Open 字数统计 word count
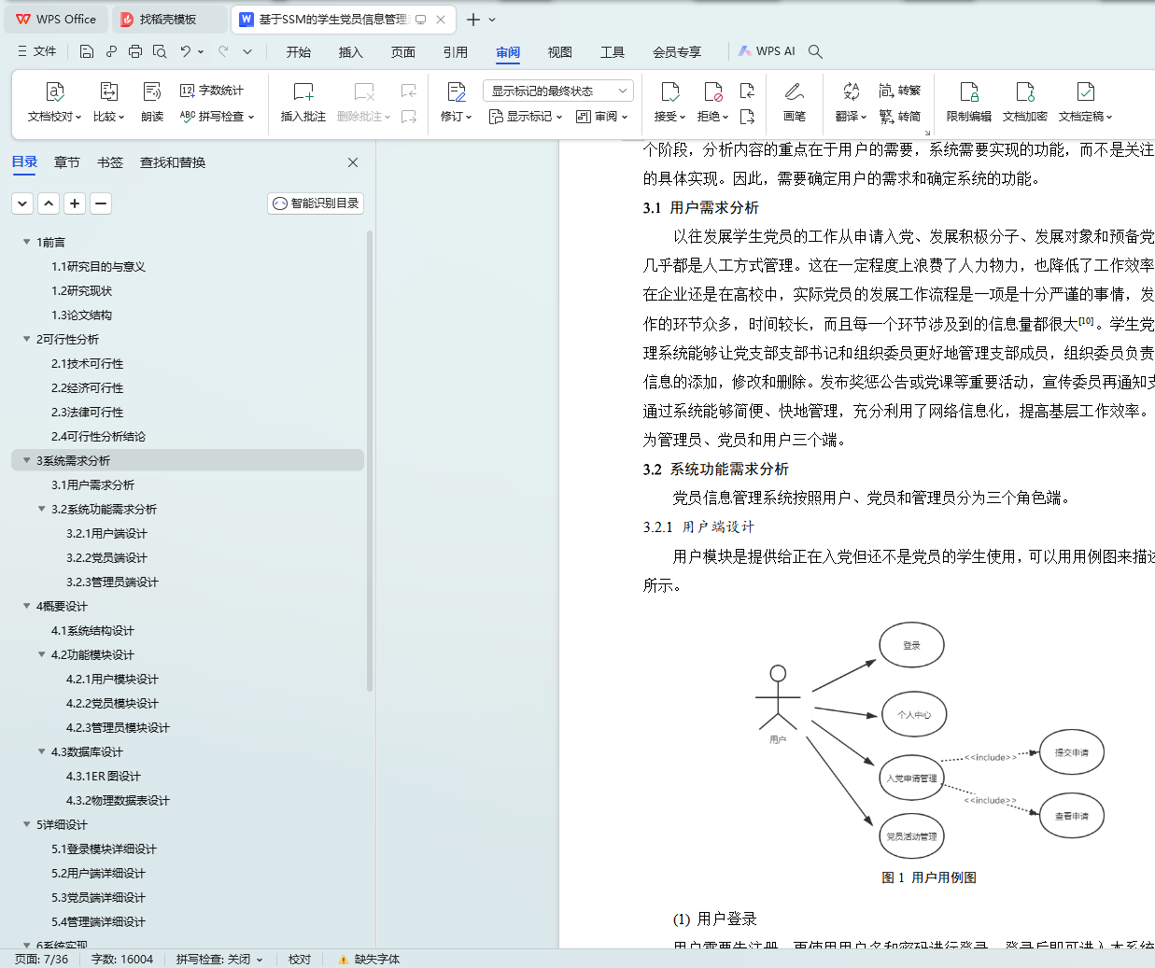Viewport: 1155px width, 968px height. coord(212,91)
